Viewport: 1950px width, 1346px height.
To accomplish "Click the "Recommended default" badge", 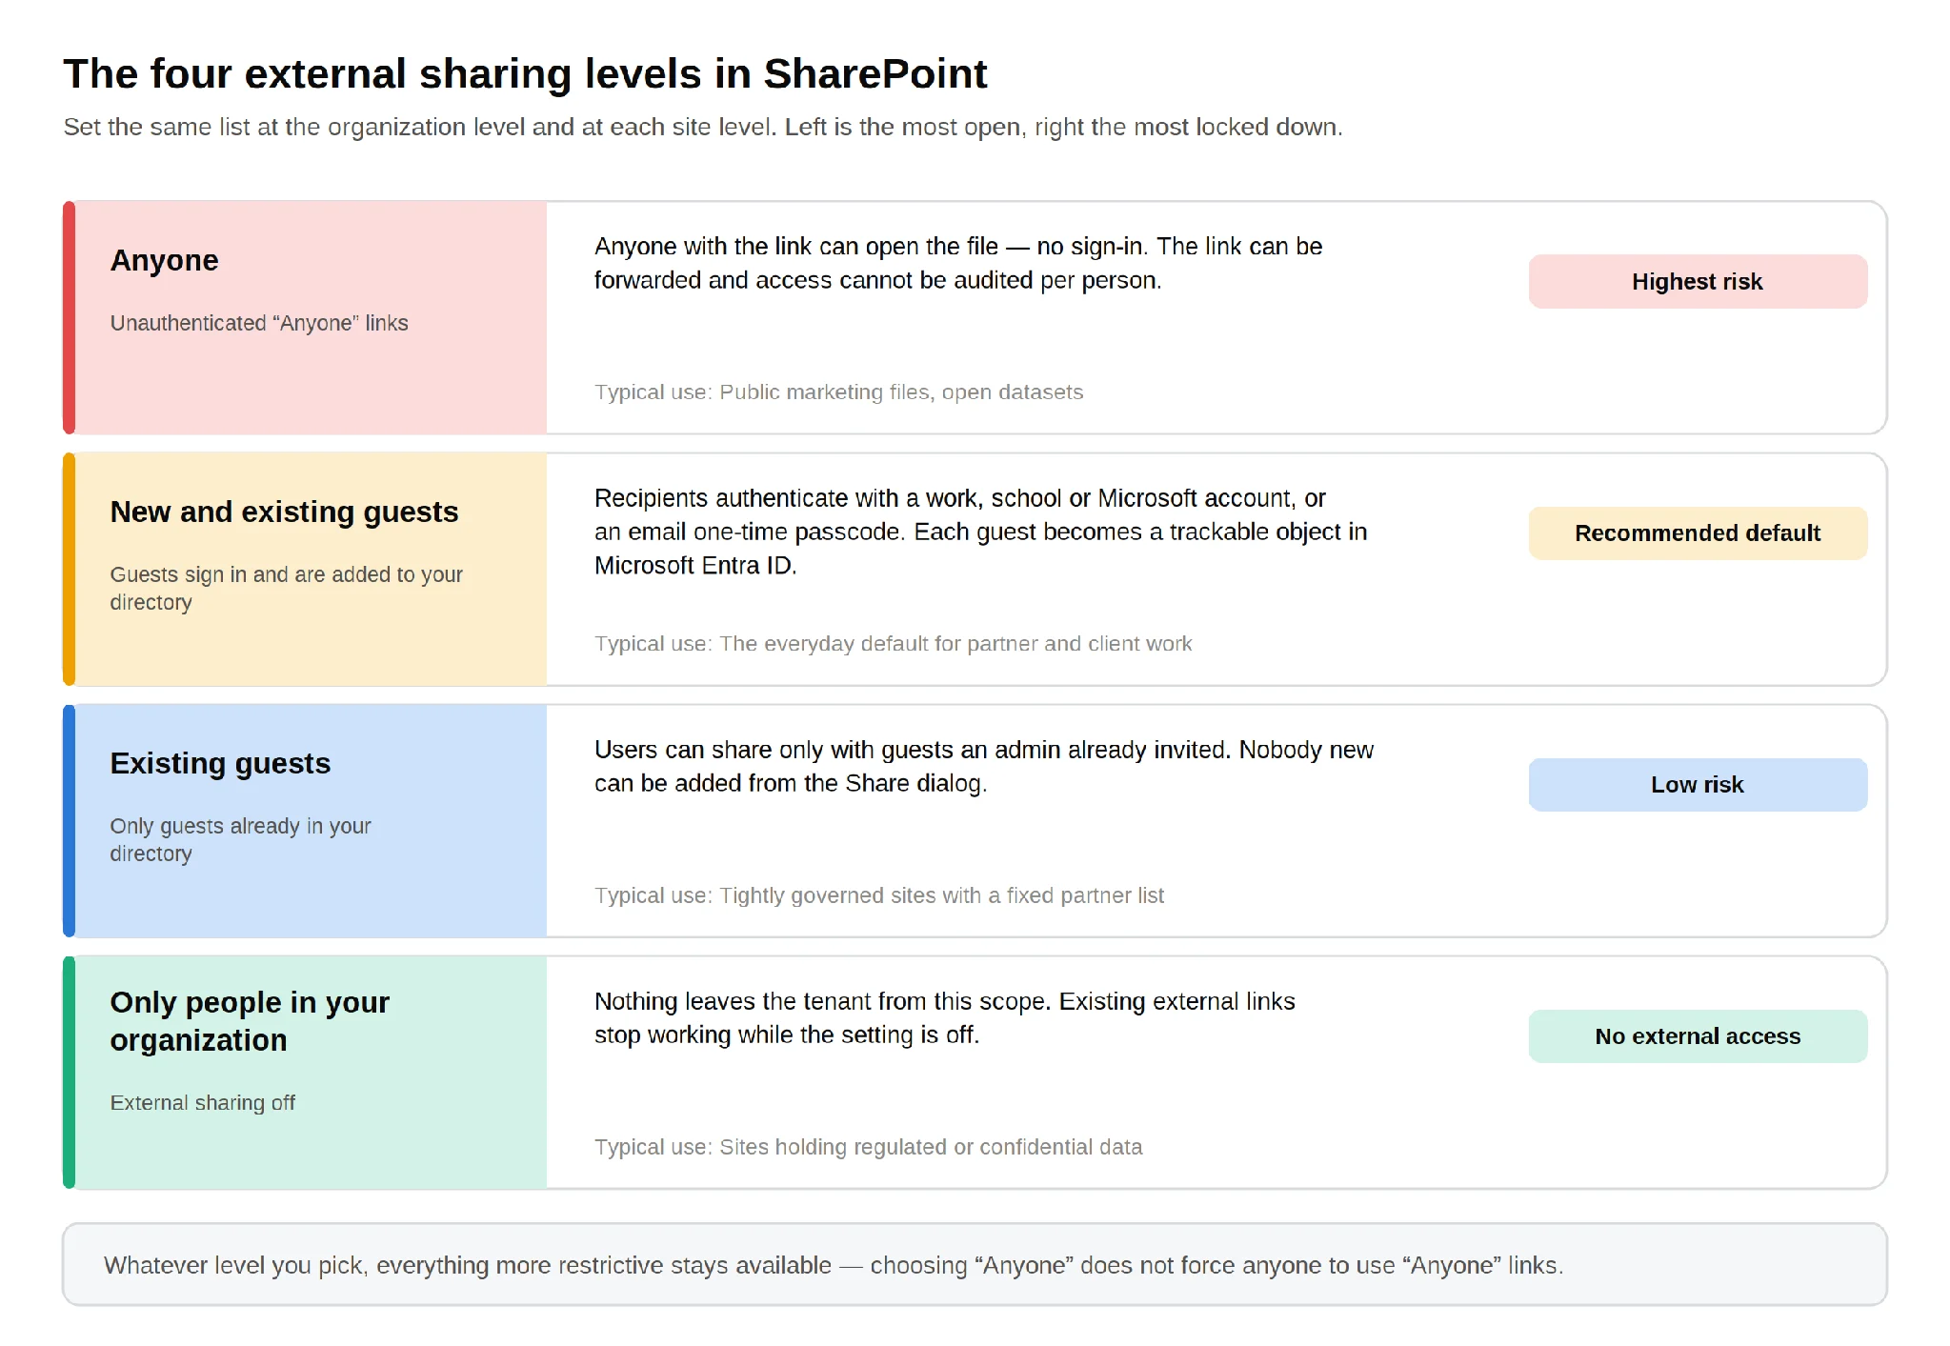I will 1698,532.
